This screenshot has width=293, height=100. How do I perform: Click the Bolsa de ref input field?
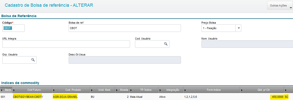click(x=125, y=28)
